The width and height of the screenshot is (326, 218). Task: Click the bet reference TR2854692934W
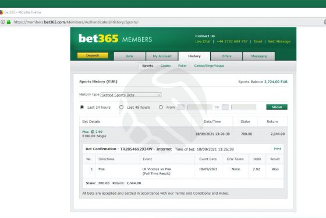coord(136,149)
